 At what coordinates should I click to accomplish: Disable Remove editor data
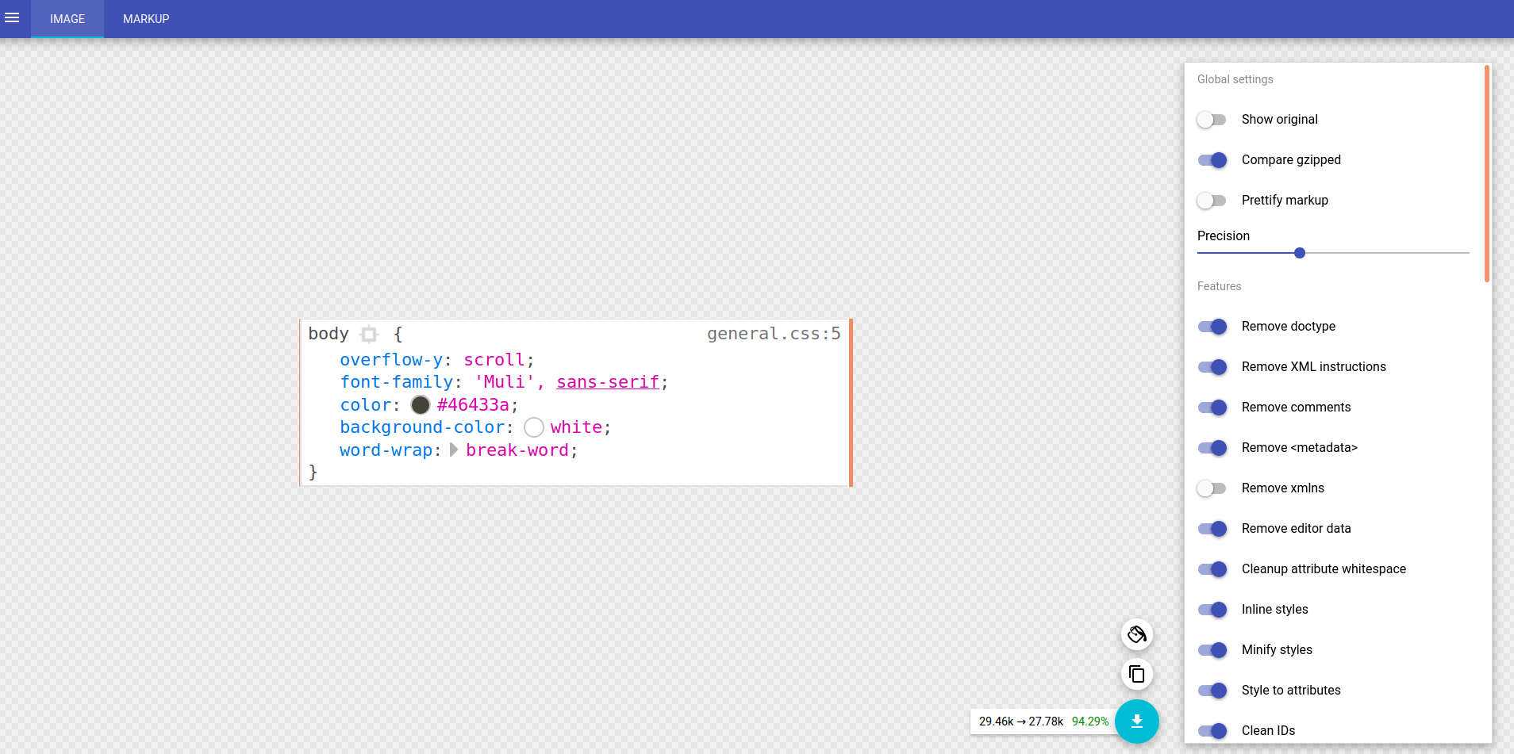(x=1212, y=529)
